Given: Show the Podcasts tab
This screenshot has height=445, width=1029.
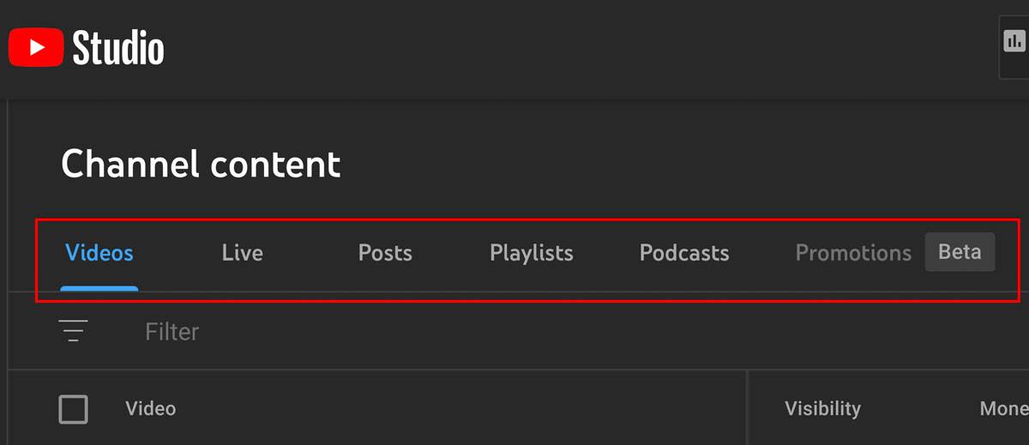Looking at the screenshot, I should [x=684, y=253].
